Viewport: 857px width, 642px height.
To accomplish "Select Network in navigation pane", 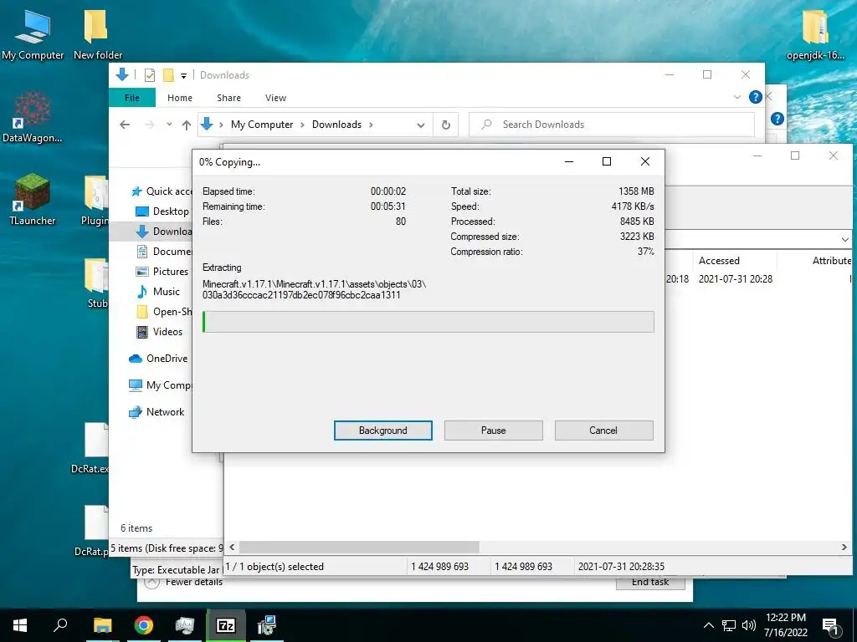I will [x=157, y=412].
